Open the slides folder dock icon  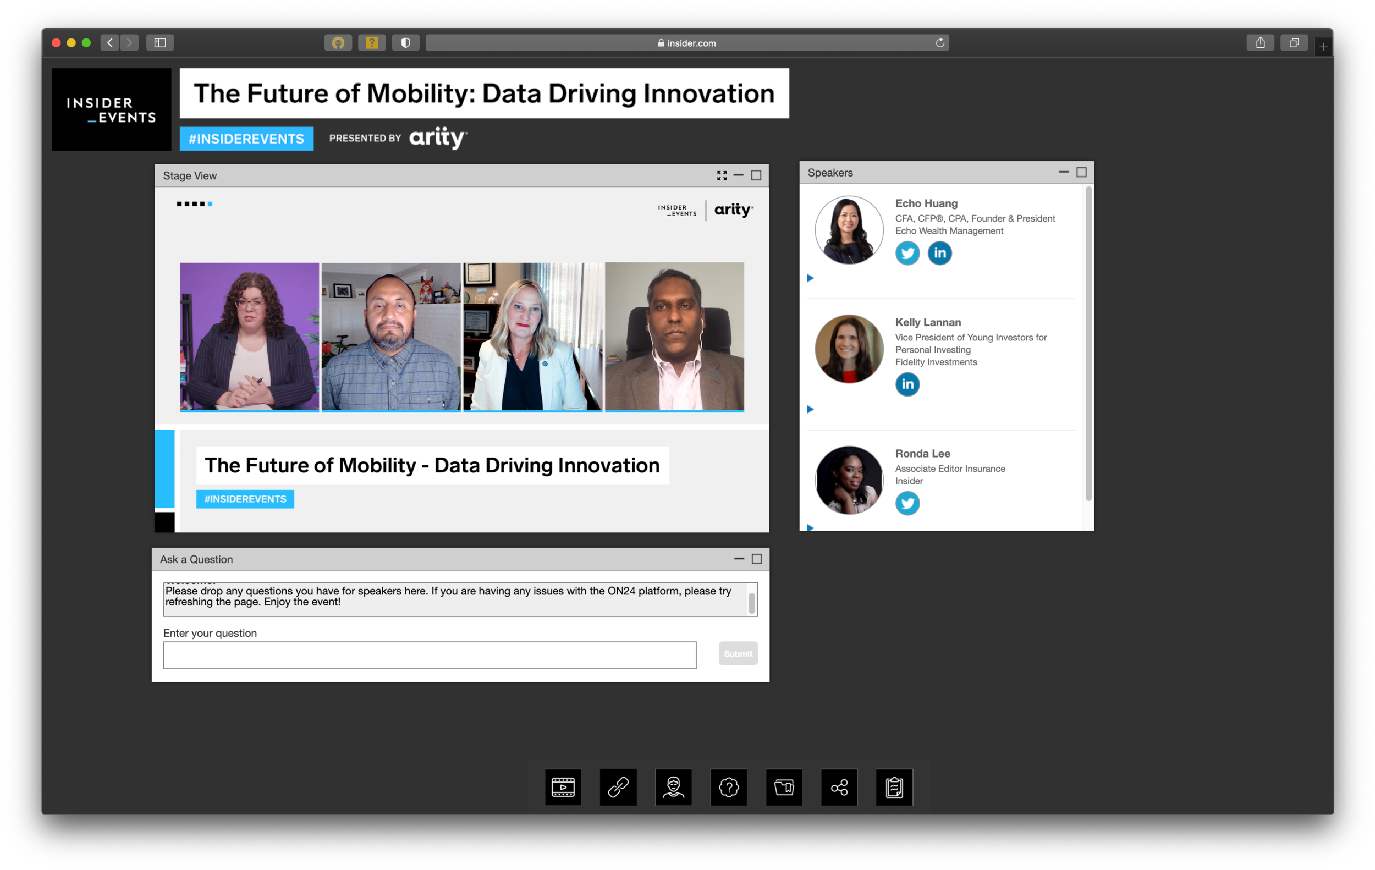[783, 787]
